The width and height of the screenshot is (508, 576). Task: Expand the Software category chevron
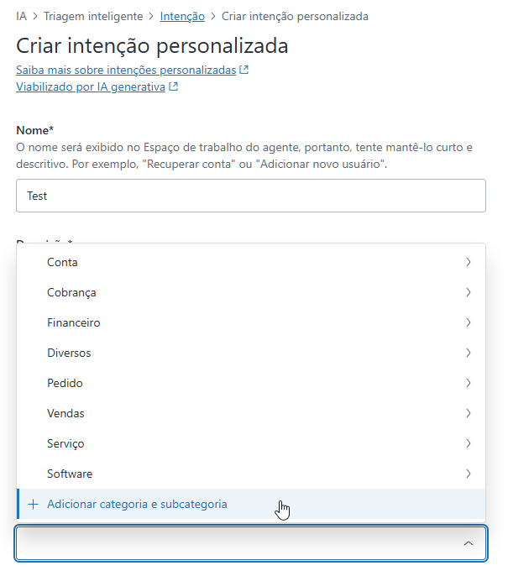pyautogui.click(x=468, y=474)
